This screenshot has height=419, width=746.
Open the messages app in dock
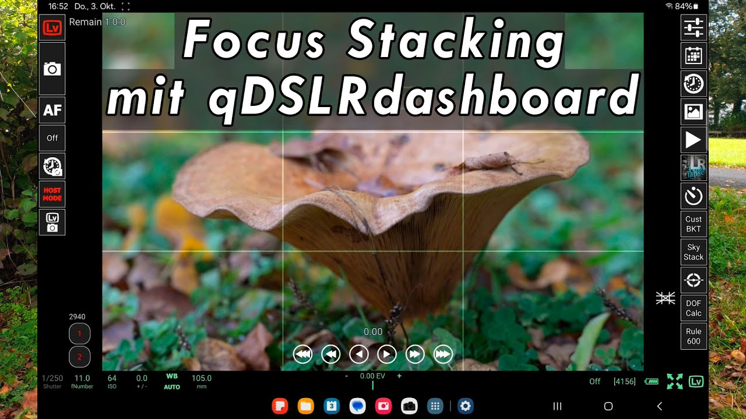[358, 406]
